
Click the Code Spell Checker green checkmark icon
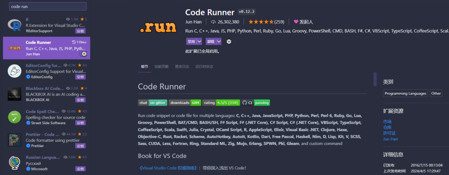(x=14, y=117)
